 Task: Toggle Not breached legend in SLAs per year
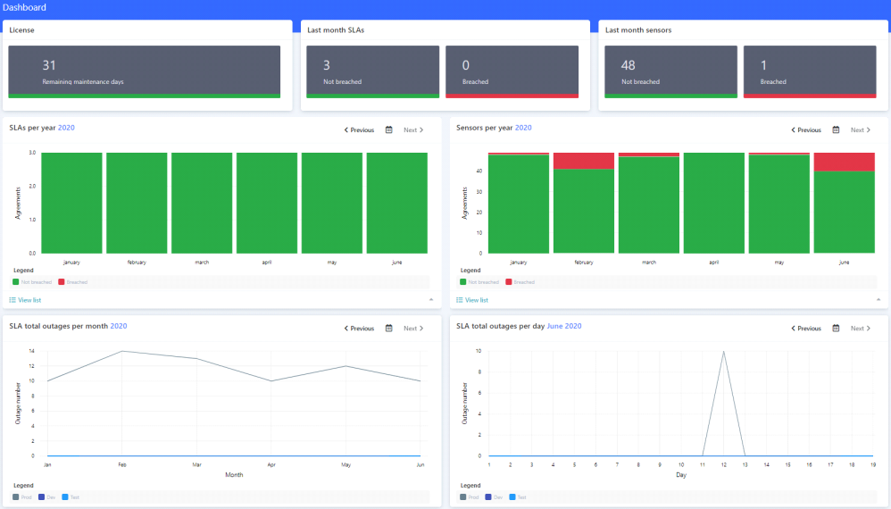coord(32,282)
